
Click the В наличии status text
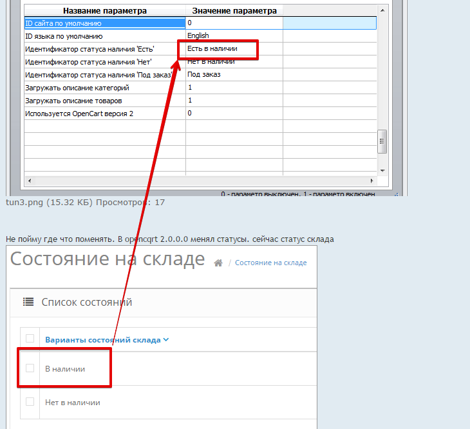coord(65,368)
